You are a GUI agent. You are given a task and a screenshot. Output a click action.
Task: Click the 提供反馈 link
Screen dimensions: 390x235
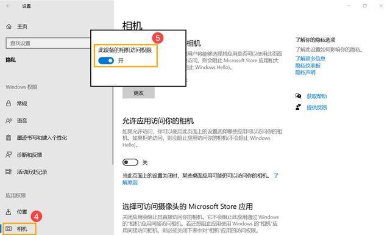[317, 107]
